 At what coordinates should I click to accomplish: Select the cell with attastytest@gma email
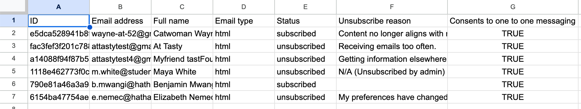pos(120,46)
